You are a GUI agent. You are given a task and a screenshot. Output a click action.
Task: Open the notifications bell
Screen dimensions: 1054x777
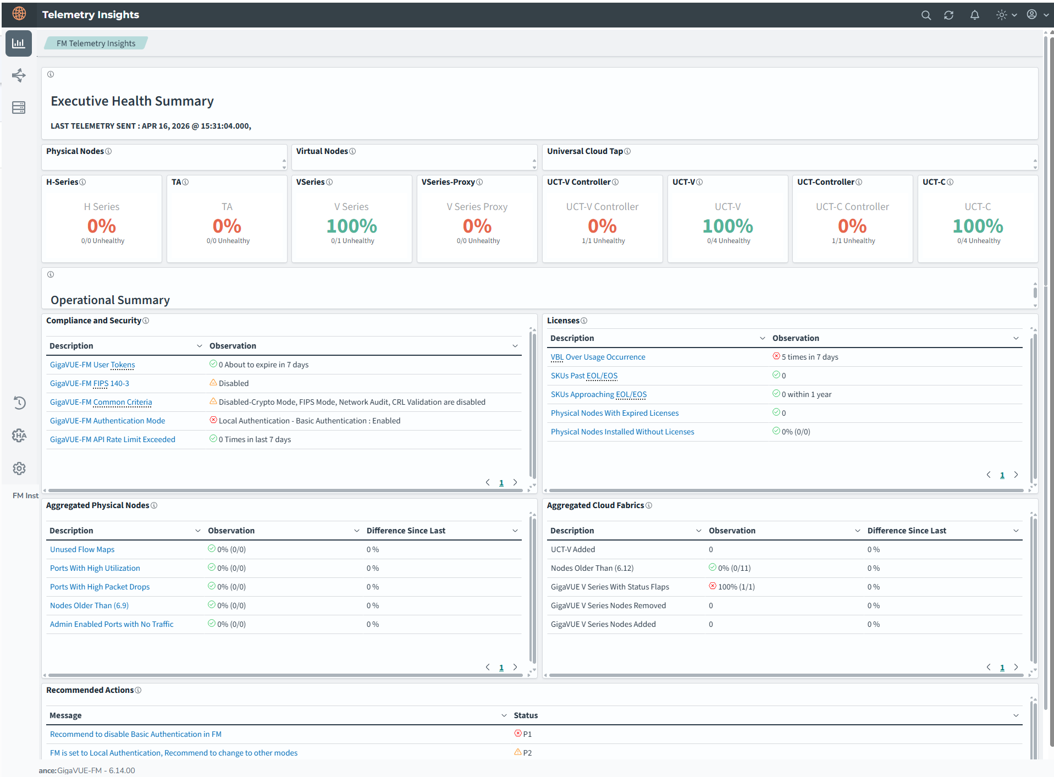click(x=975, y=15)
